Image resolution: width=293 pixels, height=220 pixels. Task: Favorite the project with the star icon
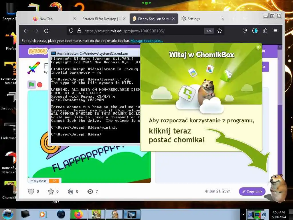click(x=51, y=191)
